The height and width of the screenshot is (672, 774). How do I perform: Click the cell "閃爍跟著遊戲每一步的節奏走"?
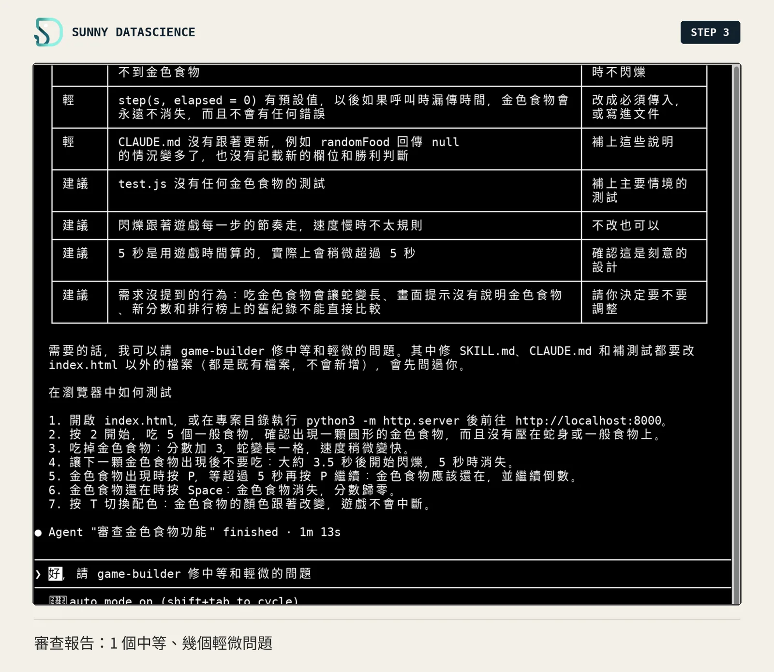tap(344, 225)
